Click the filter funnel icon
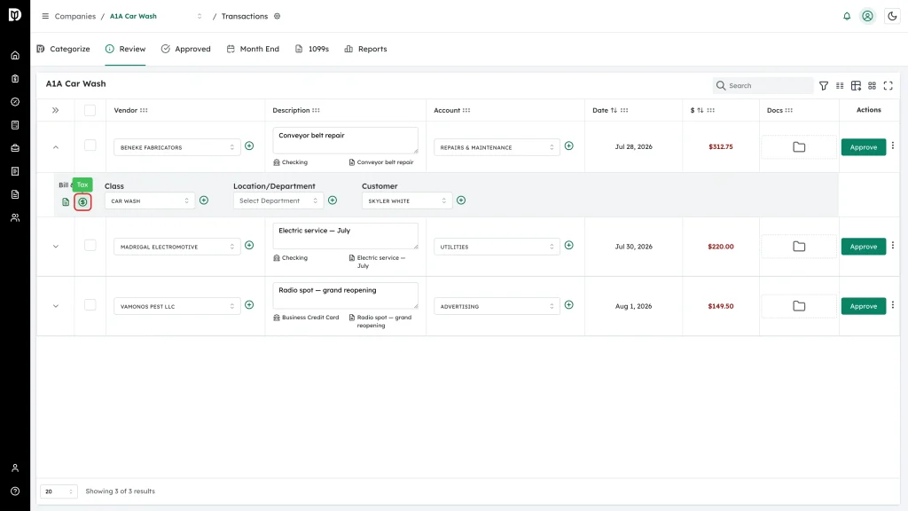Image resolution: width=908 pixels, height=511 pixels. pyautogui.click(x=824, y=86)
